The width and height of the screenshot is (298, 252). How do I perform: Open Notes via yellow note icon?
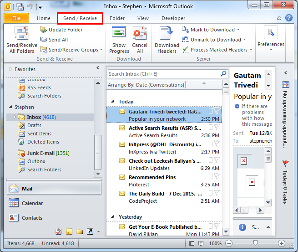click(x=69, y=231)
